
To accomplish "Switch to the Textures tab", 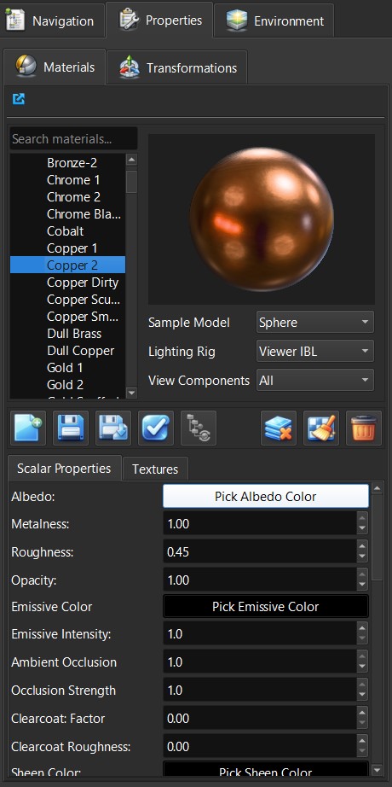I will (155, 469).
